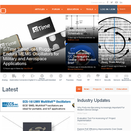Open the Twitter social icon

tap(112, 2)
